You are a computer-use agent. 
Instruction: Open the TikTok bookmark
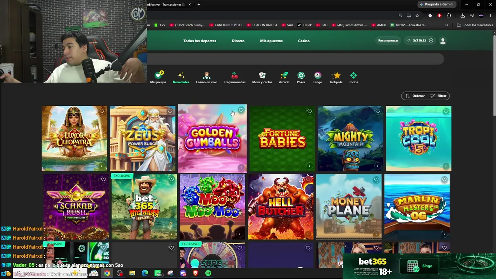[x=305, y=25]
